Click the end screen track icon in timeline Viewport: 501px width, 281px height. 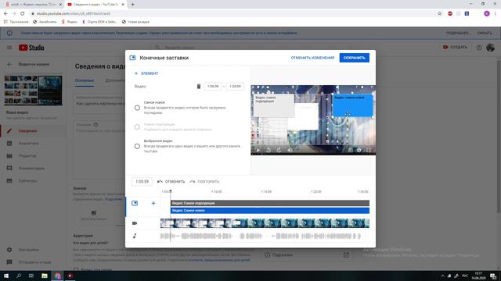point(135,203)
